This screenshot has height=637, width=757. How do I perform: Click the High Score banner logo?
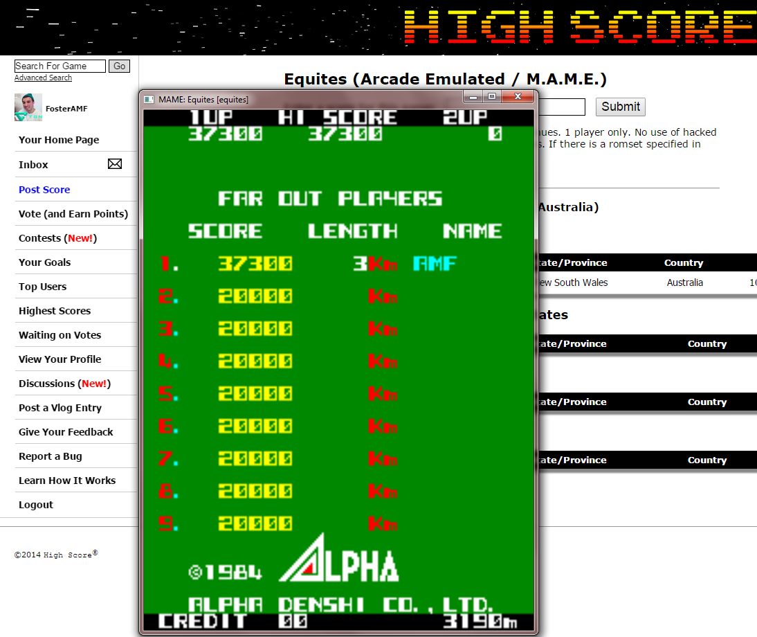[580, 26]
